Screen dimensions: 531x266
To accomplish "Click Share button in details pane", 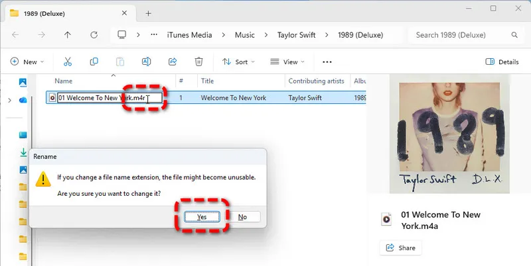I will point(401,247).
